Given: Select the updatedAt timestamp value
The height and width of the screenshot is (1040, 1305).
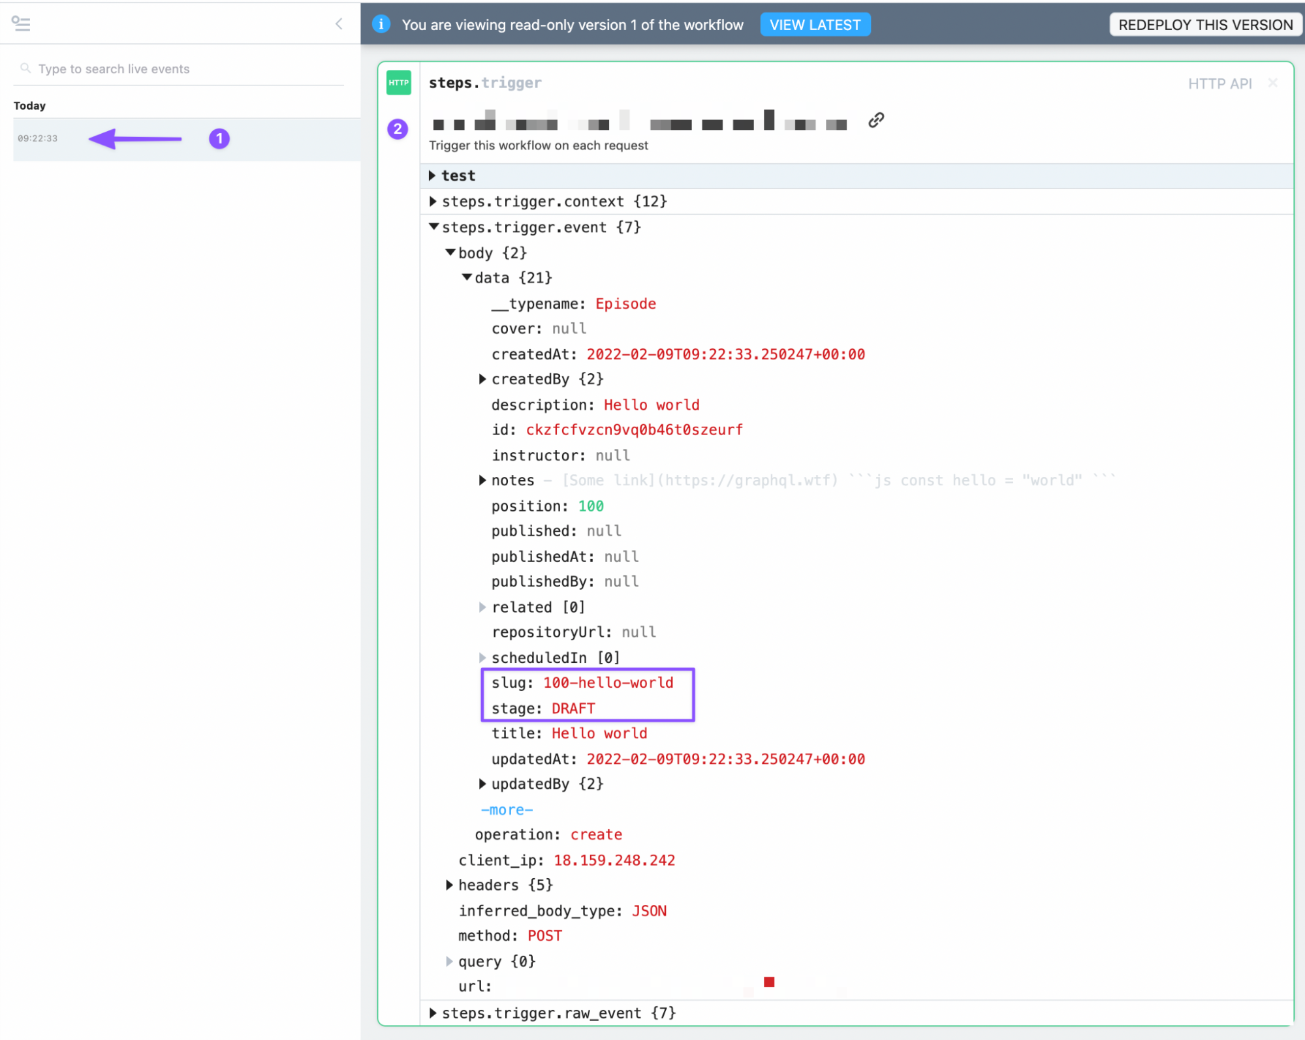Looking at the screenshot, I should pyautogui.click(x=725, y=759).
